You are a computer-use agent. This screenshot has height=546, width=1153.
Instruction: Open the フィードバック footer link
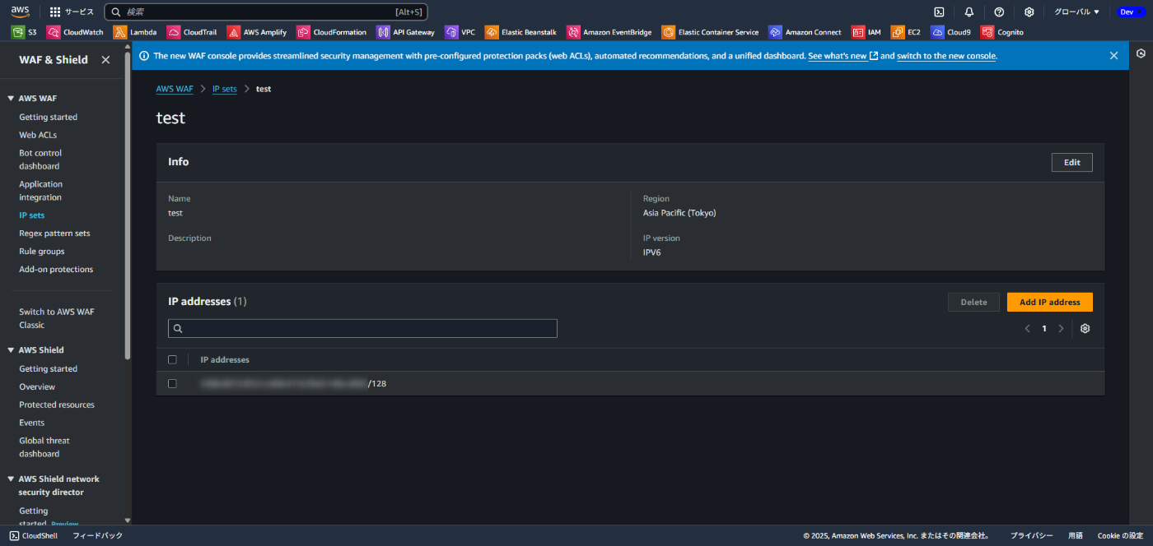coord(98,535)
